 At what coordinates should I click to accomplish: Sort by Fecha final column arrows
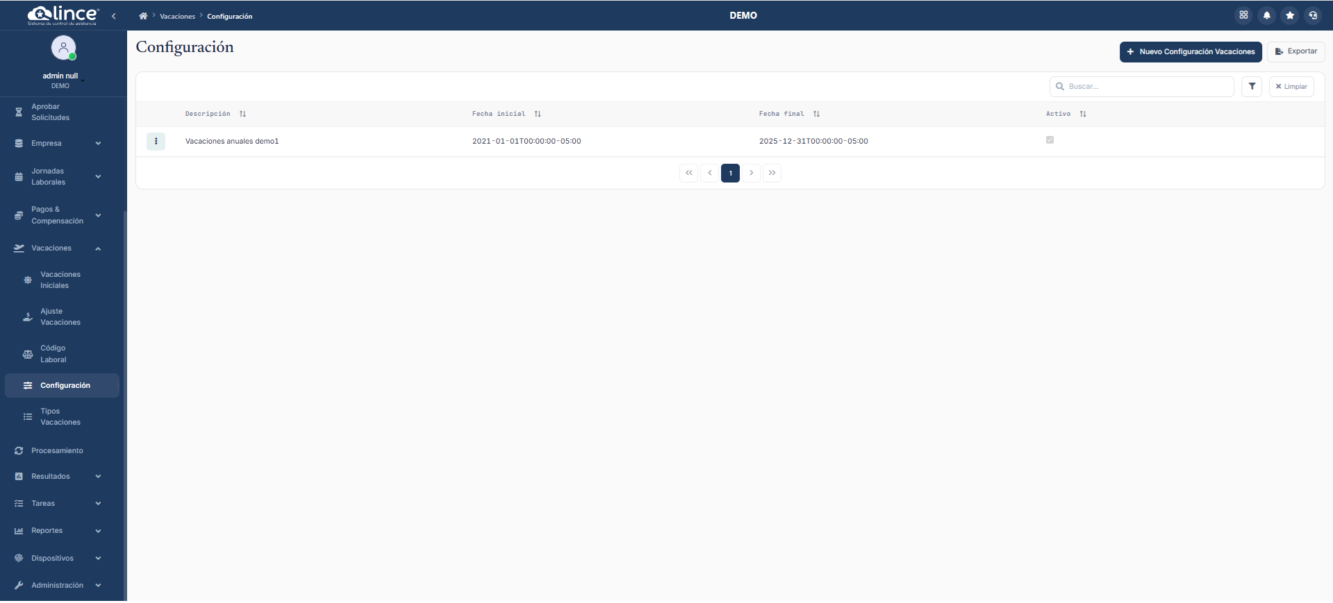tap(816, 114)
